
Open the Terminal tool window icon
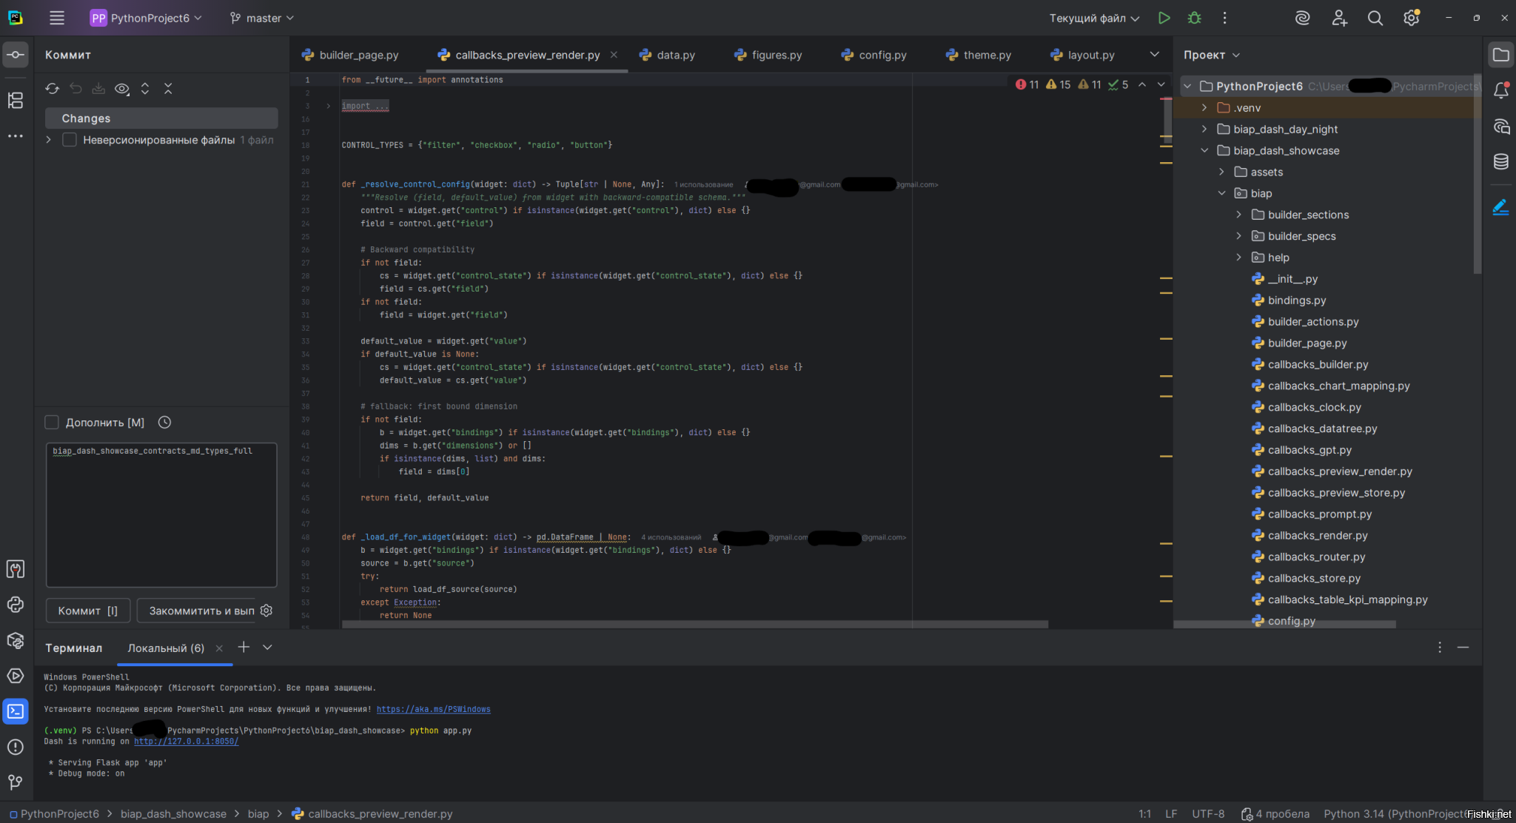coord(16,711)
